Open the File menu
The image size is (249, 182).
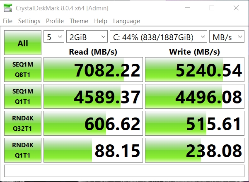tap(8, 21)
